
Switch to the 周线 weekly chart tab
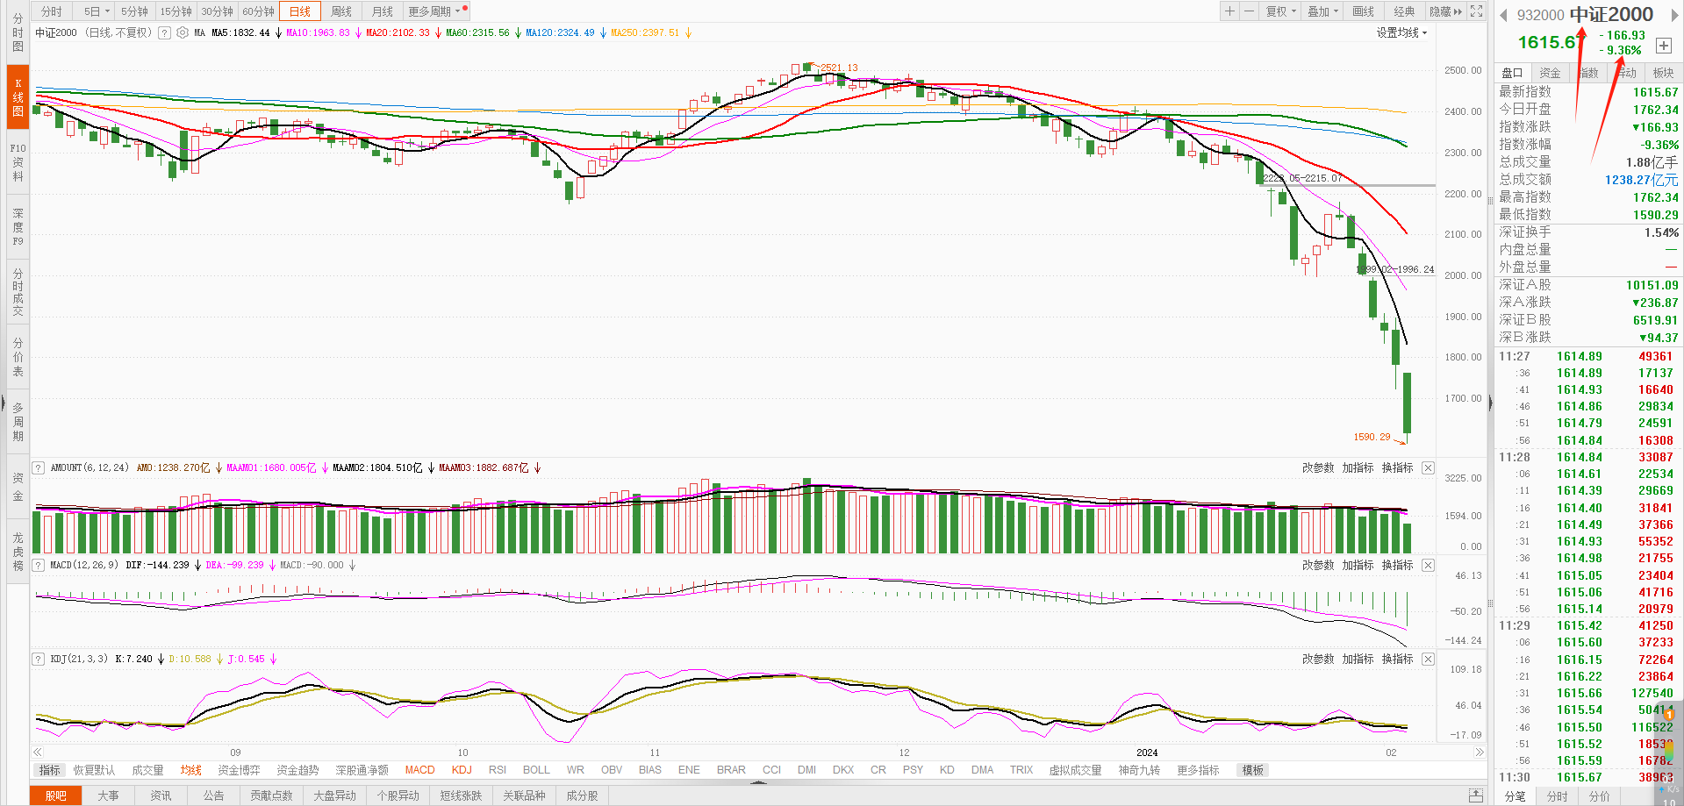(341, 11)
